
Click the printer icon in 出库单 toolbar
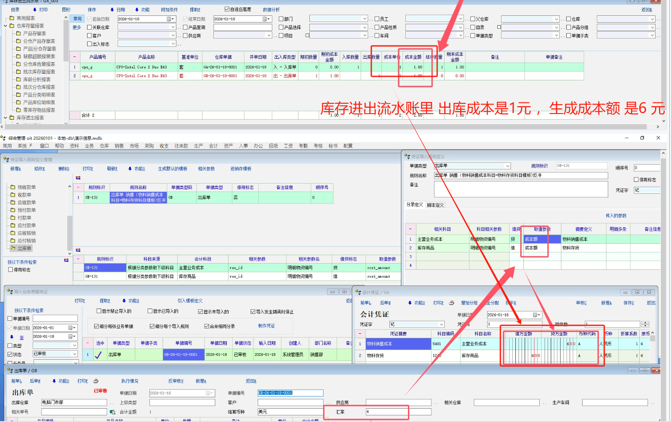pos(96,381)
